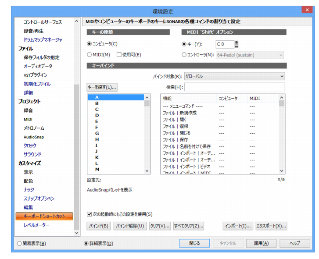Click the sidebar scroll-down arrow
Screen dimensions: 319x259
click(76, 233)
